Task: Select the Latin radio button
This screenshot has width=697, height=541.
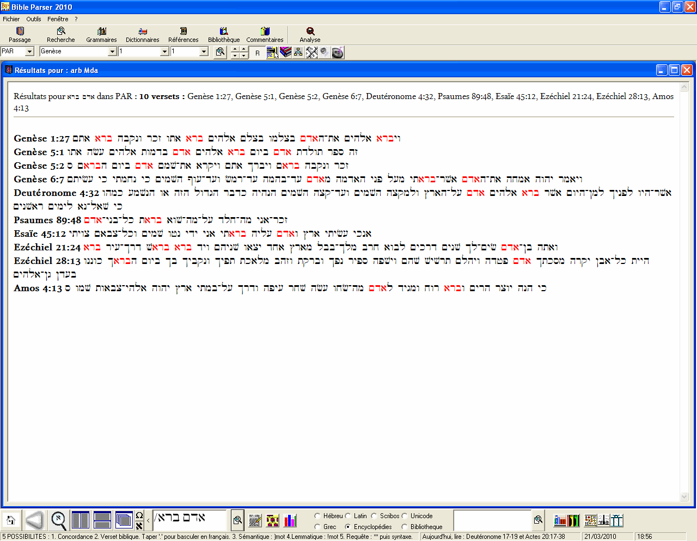Action: tap(348, 516)
